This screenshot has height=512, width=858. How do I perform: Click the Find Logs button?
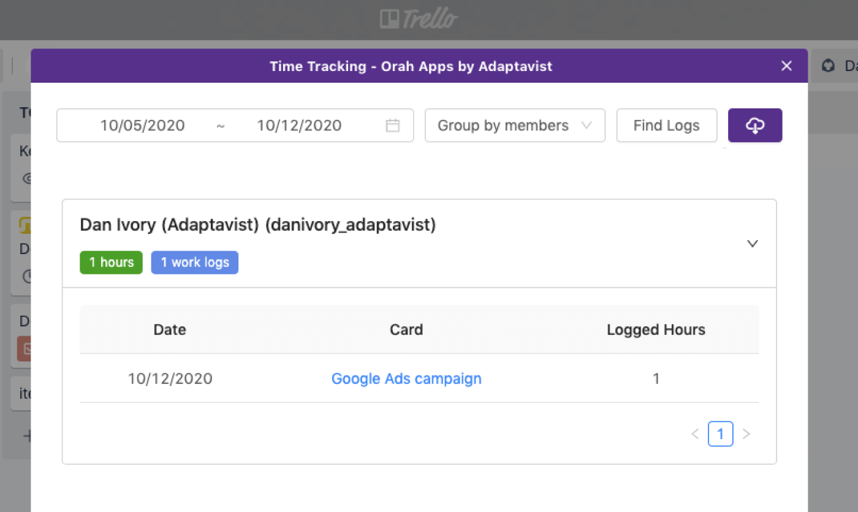[666, 125]
